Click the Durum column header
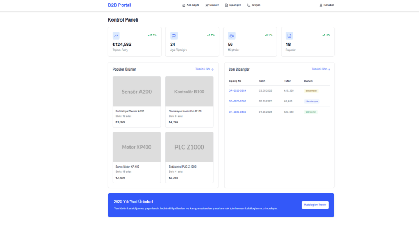The width and height of the screenshot is (419, 235). (x=309, y=81)
